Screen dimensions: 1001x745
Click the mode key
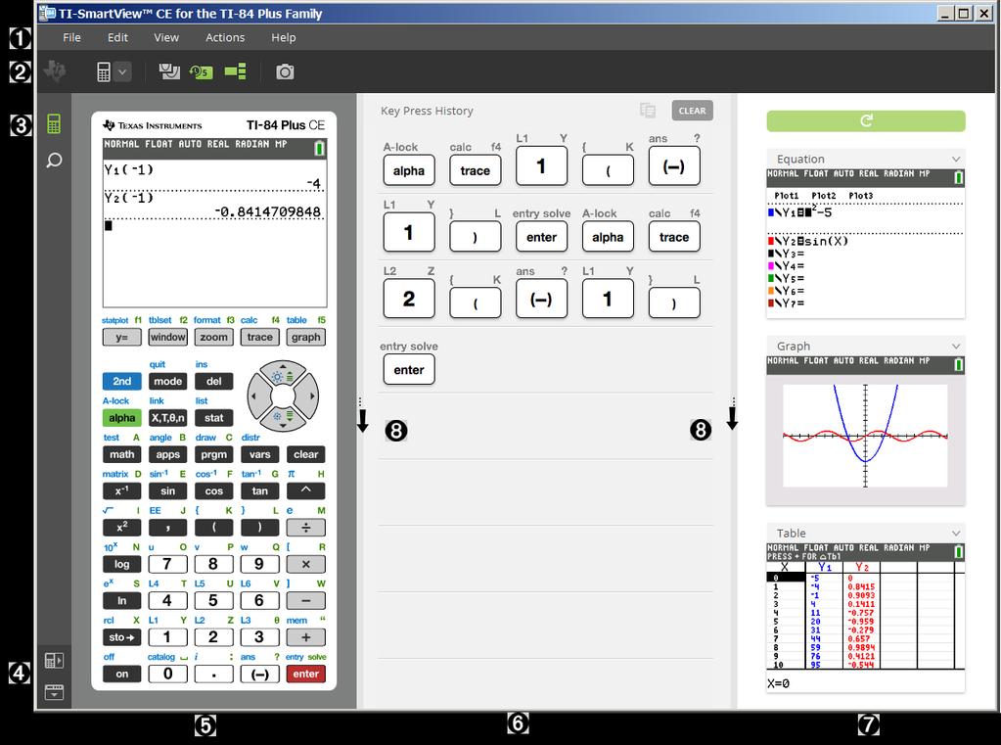[168, 381]
